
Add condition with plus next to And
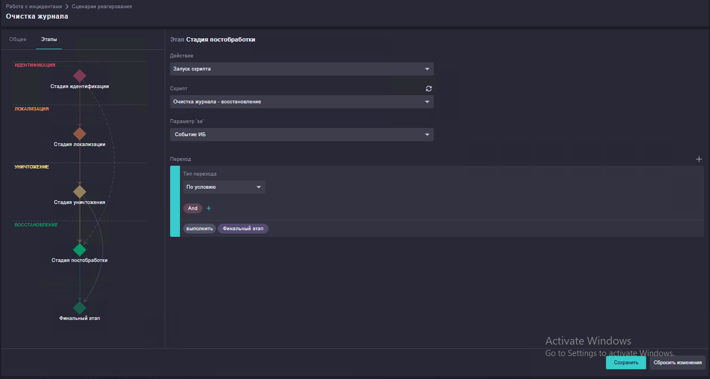[x=208, y=208]
